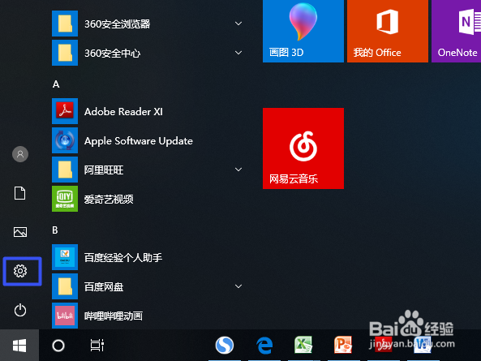Select the 哔哩哔哩动画 text label
481x361 pixels.
(114, 316)
